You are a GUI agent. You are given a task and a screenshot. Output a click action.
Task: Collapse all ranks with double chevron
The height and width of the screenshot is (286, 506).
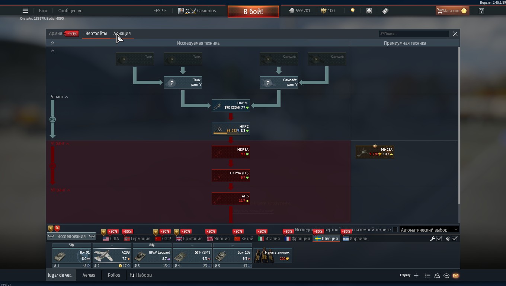tap(52, 43)
